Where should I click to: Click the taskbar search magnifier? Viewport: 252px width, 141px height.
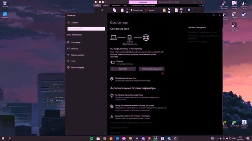point(9,138)
